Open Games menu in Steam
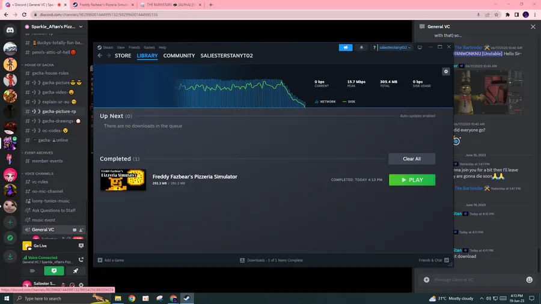Screen dimensions: 541x304 point(149,47)
